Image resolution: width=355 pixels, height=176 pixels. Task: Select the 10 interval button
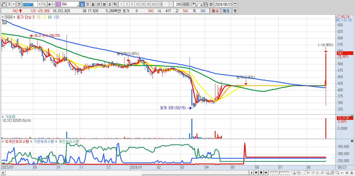click(137, 4)
